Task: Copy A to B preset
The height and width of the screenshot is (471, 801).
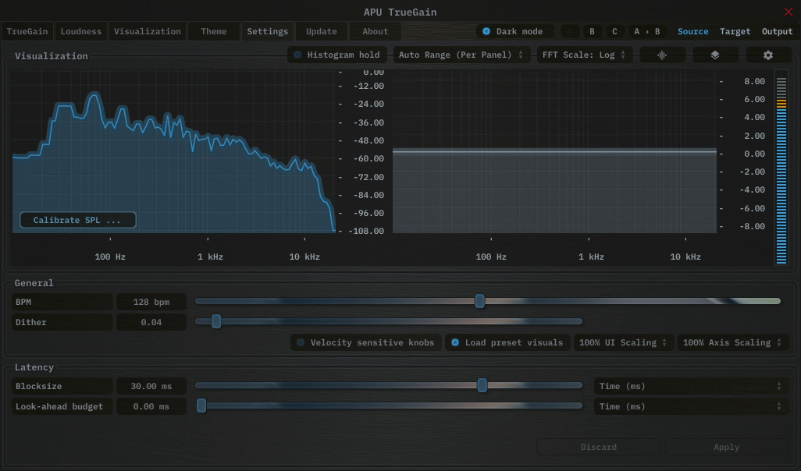Action: [x=647, y=31]
